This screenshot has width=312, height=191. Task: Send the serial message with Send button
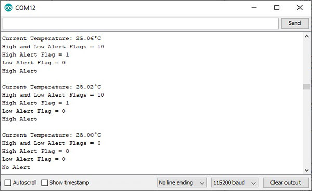295,23
